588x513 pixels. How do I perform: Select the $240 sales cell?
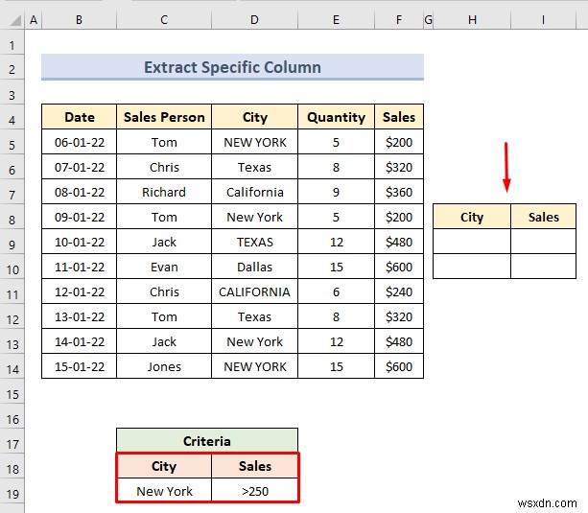[399, 291]
